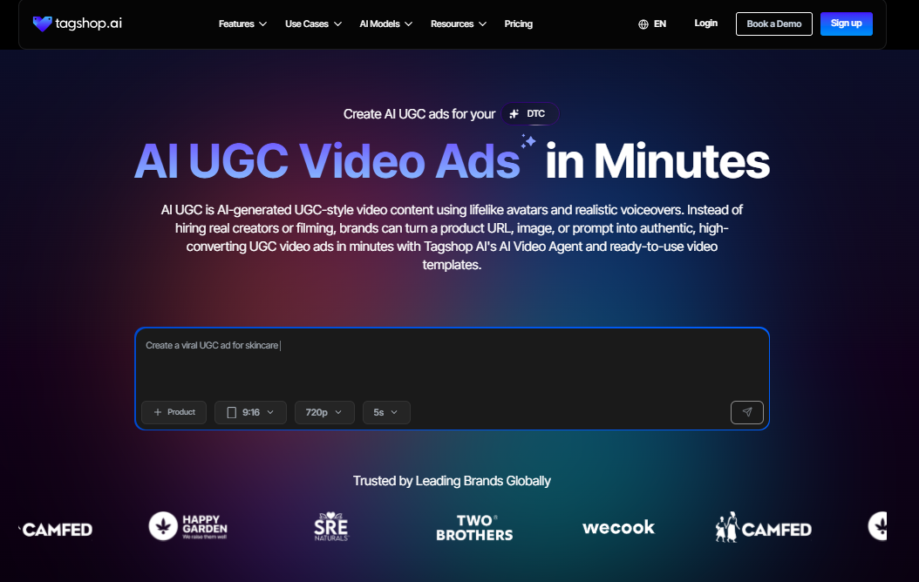Click the Two Brothers brand logo
This screenshot has height=582, width=919.
[474, 528]
